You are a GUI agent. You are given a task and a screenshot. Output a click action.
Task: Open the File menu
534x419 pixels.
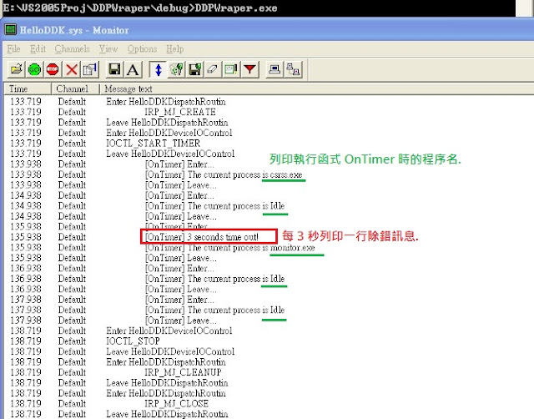click(x=13, y=49)
